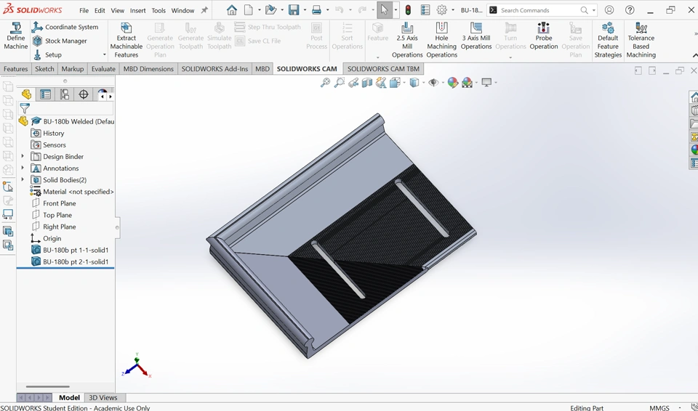Open the Options gear dropdown arrow
The width and height of the screenshot is (698, 411).
tap(453, 10)
